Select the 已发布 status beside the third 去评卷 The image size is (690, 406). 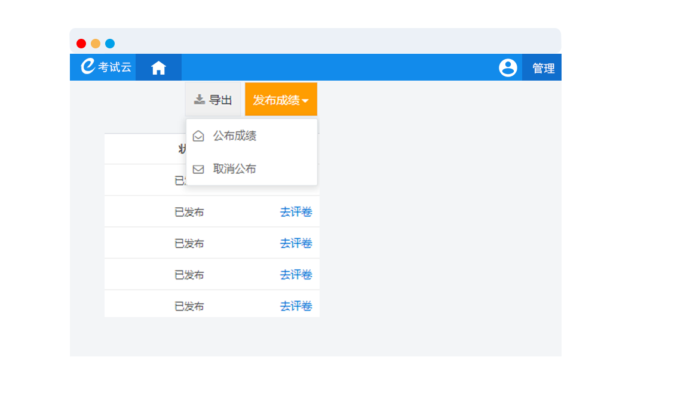tap(189, 275)
